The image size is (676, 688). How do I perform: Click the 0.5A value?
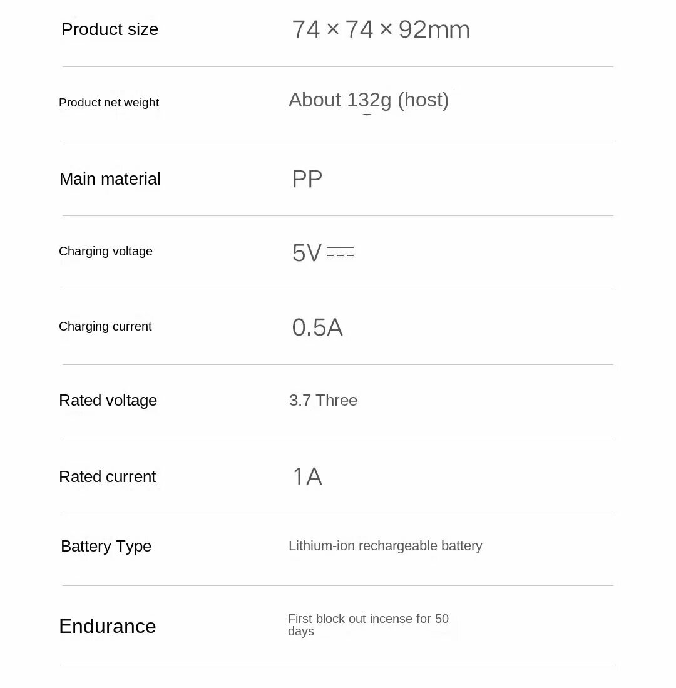[317, 327]
